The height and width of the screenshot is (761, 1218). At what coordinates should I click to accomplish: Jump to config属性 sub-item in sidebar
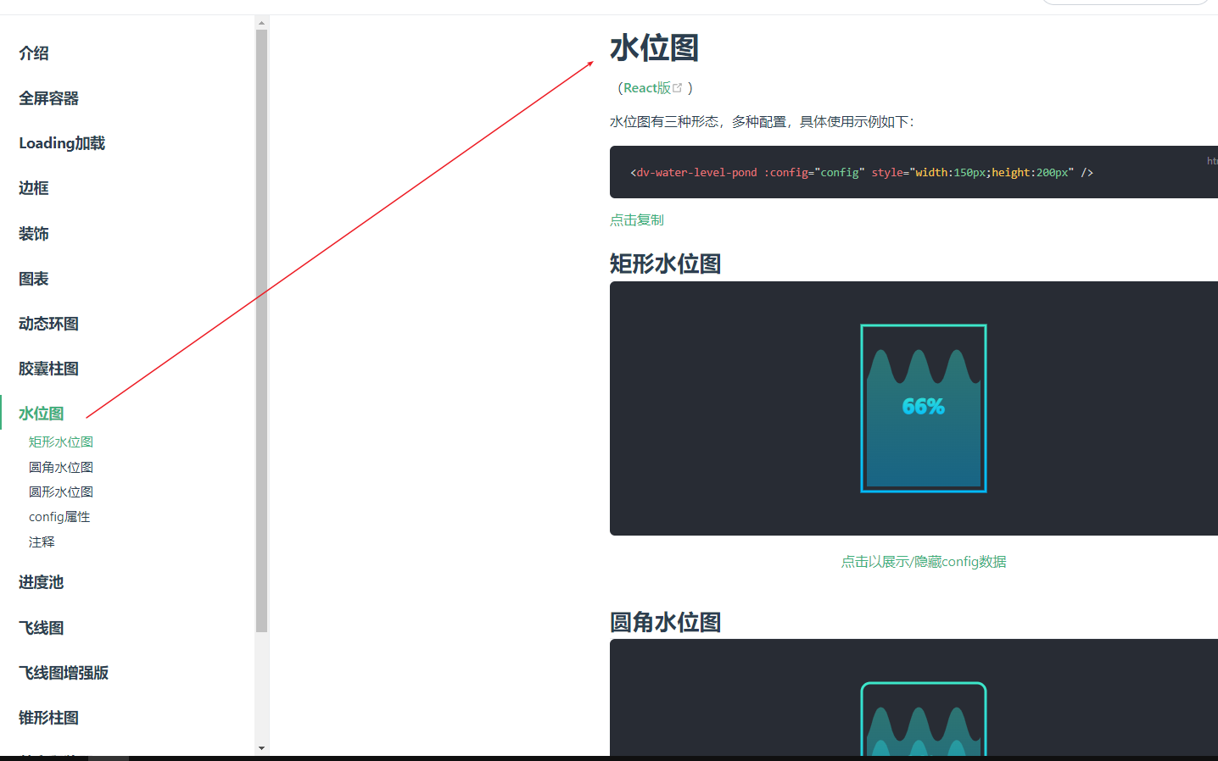click(59, 517)
